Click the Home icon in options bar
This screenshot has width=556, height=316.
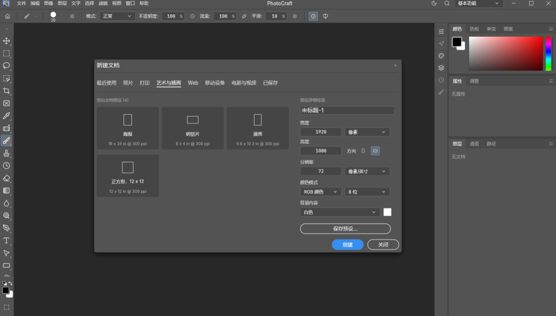click(7, 16)
